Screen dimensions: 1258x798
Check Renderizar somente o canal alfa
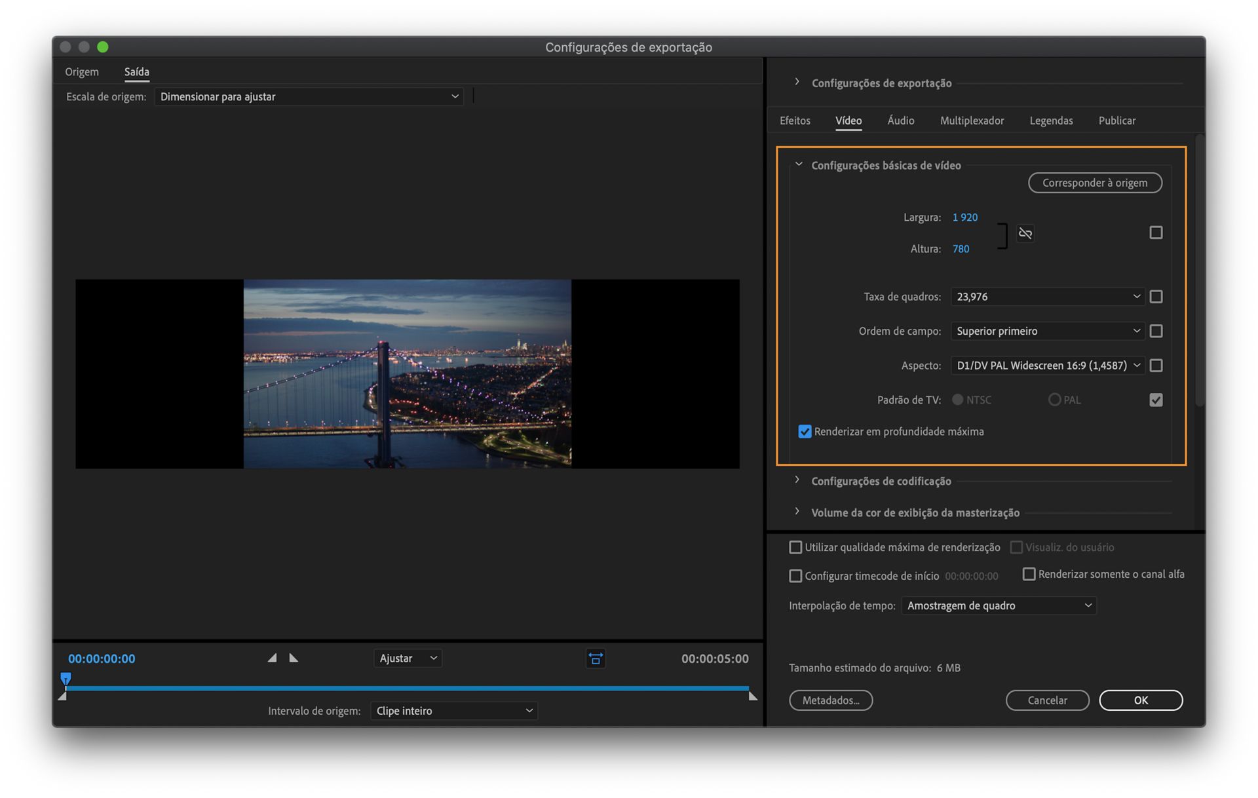click(x=1029, y=574)
